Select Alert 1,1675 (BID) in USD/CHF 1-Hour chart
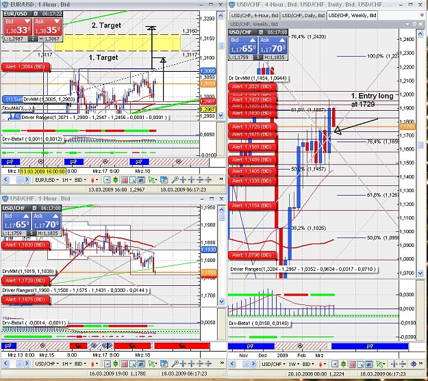 pos(25,300)
